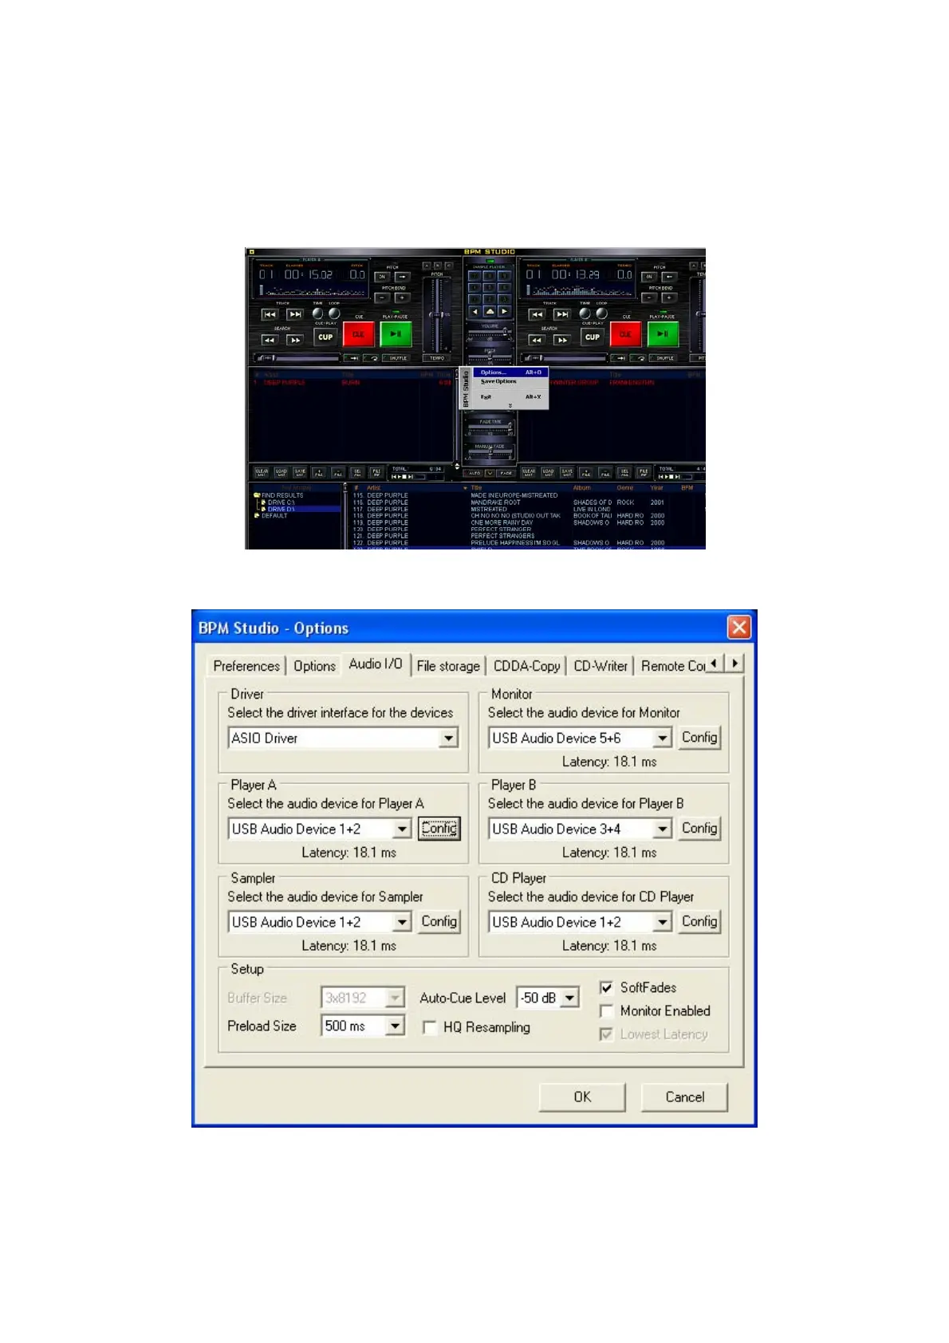Expand the Auto-Cue Level dropdown

point(569,998)
